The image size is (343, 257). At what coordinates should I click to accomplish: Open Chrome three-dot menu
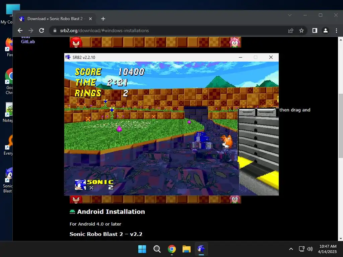(x=336, y=30)
